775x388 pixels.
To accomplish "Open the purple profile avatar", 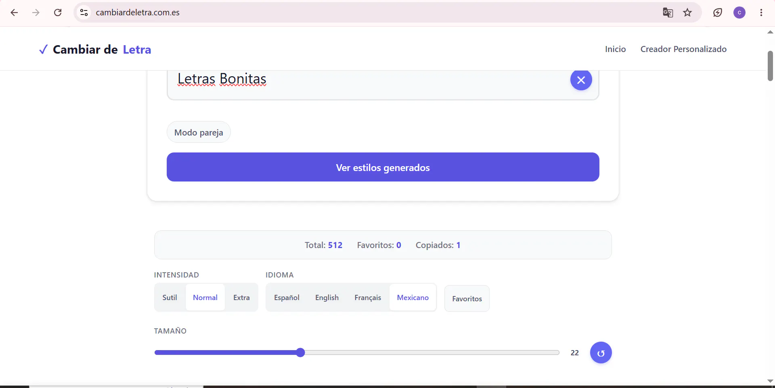I will 739,13.
